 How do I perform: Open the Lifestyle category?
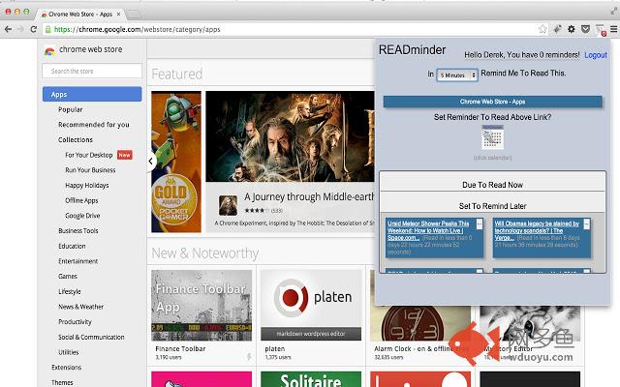70,291
